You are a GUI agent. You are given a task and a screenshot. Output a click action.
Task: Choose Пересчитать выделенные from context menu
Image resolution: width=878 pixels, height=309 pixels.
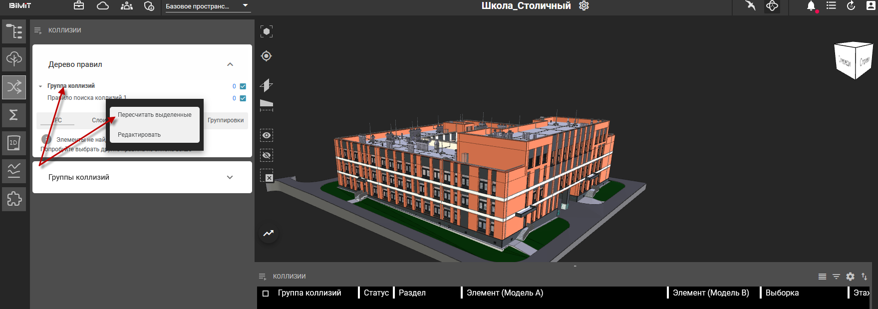[x=154, y=115]
